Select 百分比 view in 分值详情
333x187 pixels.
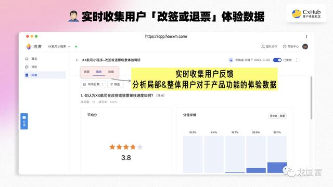click(x=274, y=116)
